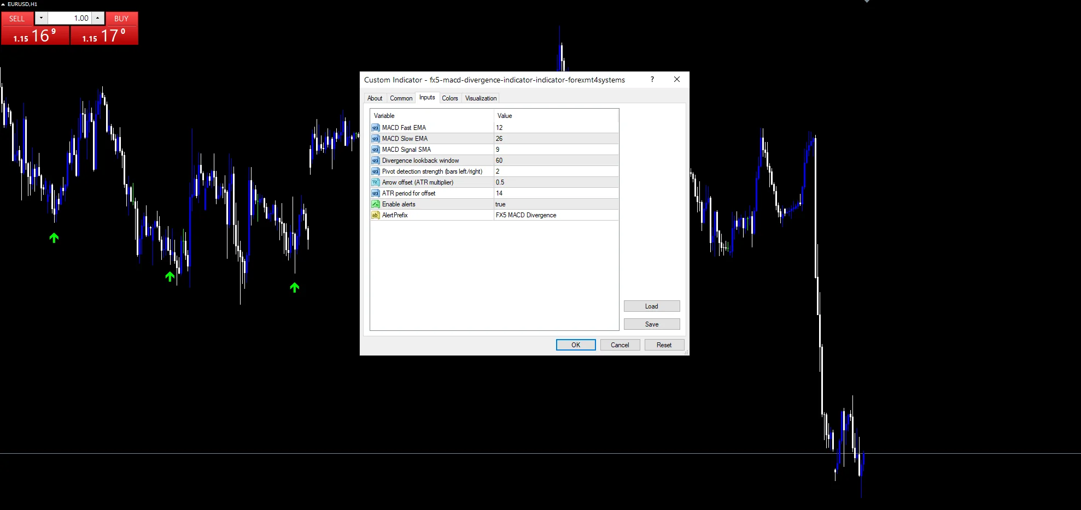Click the rightmost green up arrow signal
Image resolution: width=1081 pixels, height=510 pixels.
[x=295, y=287]
